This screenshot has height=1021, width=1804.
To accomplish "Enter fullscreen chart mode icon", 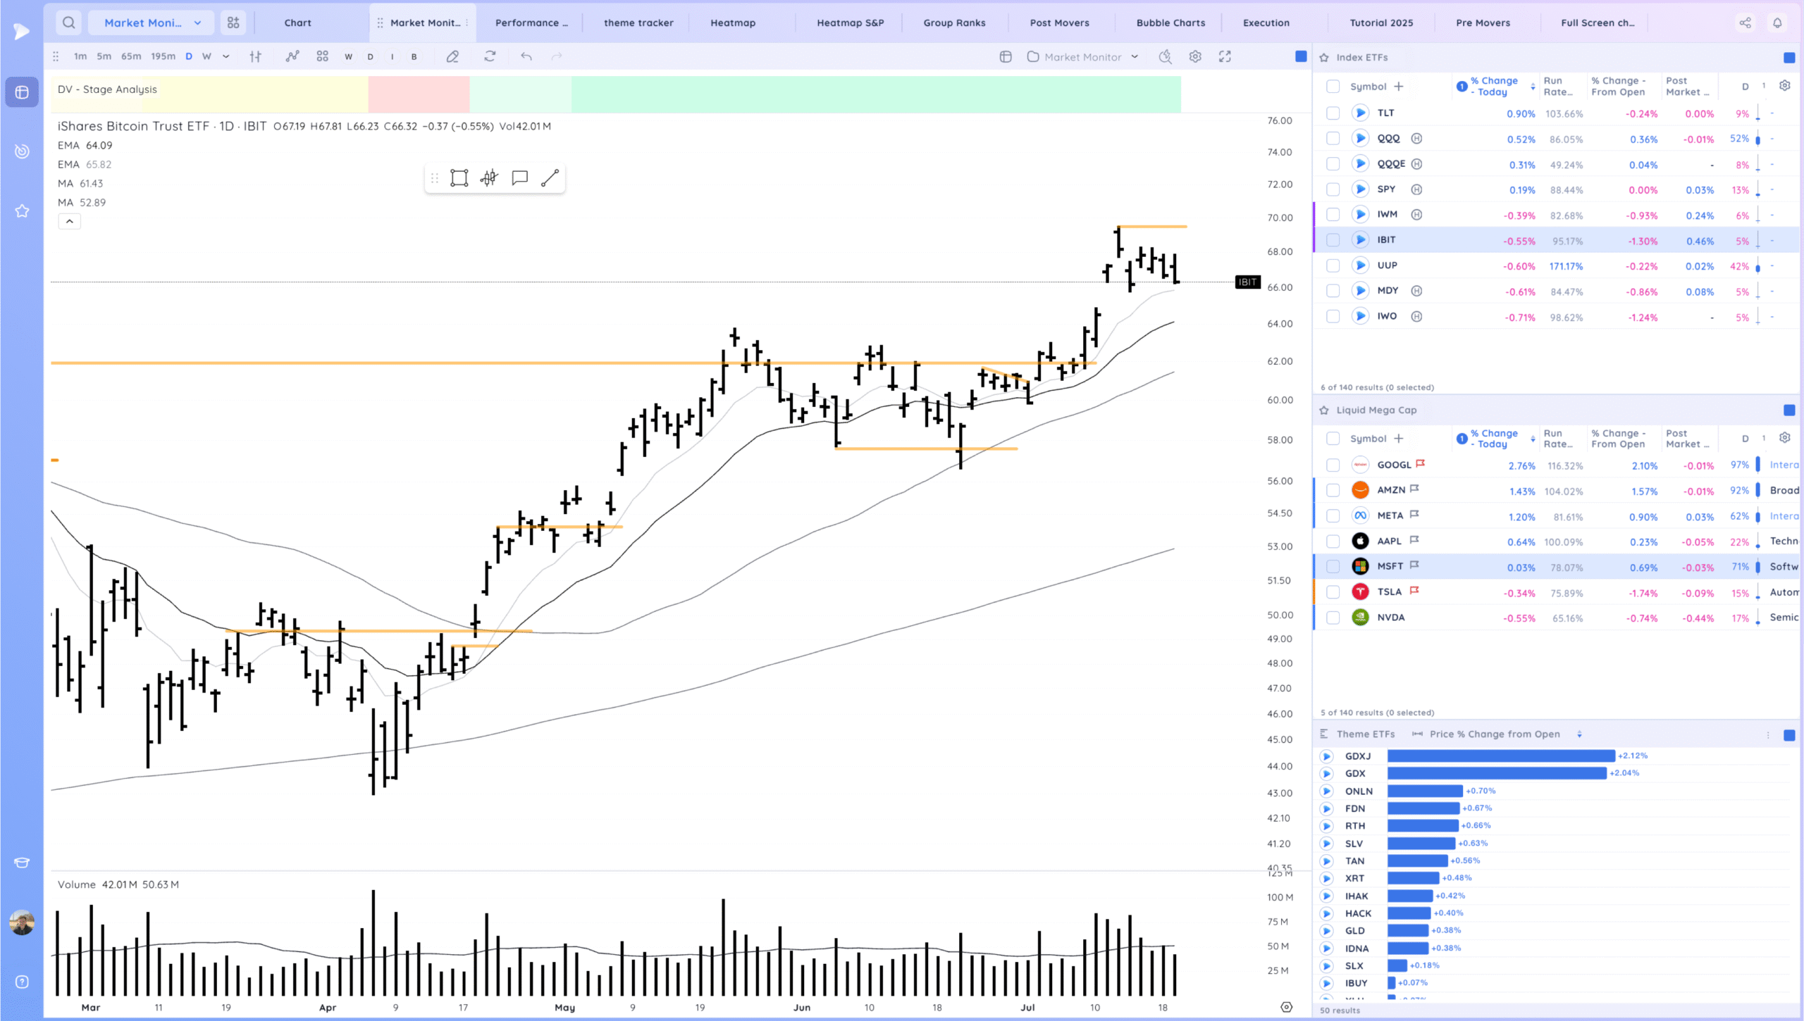I will pyautogui.click(x=1225, y=56).
